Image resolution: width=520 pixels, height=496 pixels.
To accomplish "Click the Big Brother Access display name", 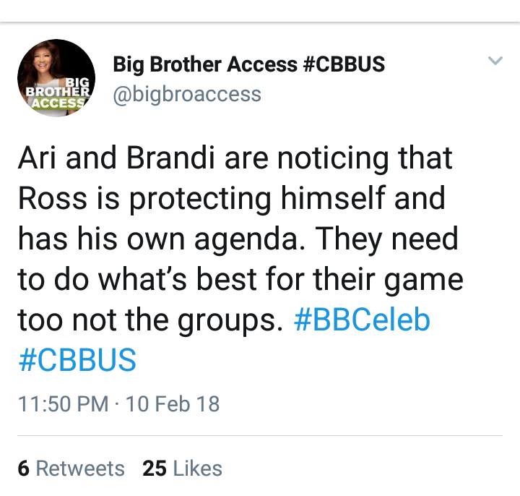I will coord(248,64).
